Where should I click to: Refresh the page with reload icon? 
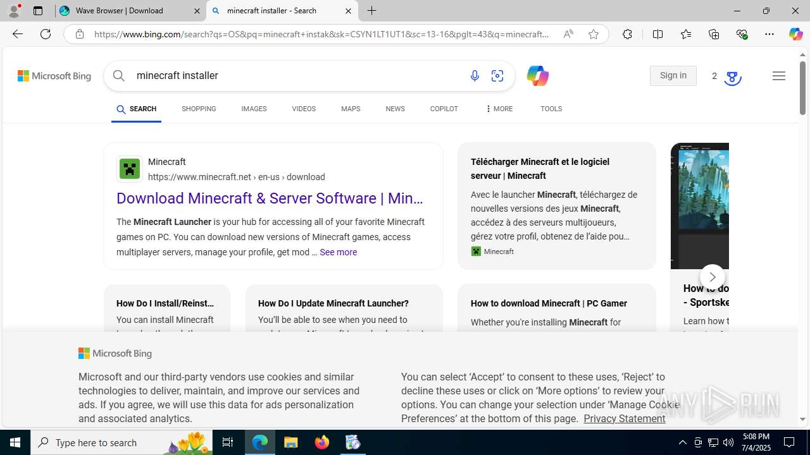pos(46,34)
